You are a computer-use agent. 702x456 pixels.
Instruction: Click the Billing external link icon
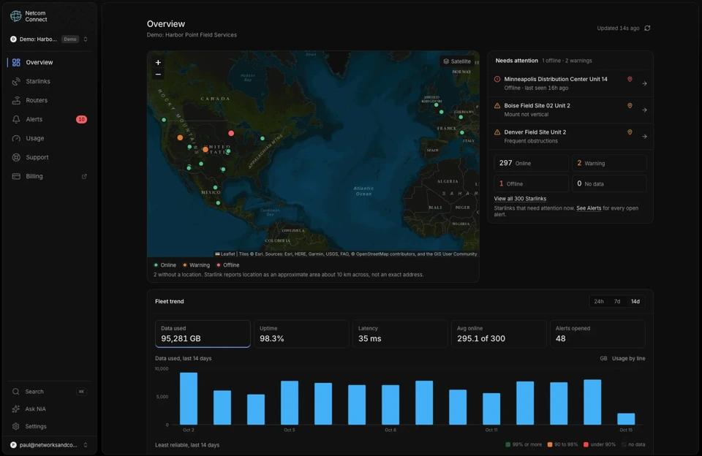84,176
